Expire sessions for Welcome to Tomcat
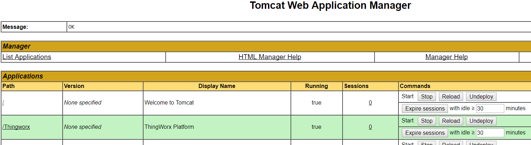 (x=425, y=108)
